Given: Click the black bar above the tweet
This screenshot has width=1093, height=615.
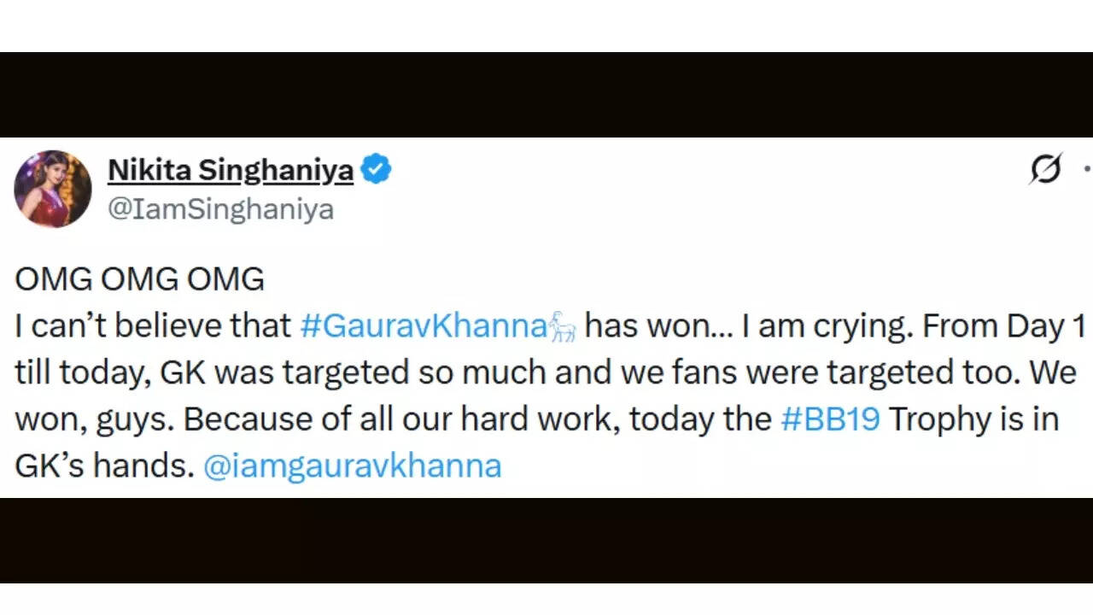Looking at the screenshot, I should [546, 94].
